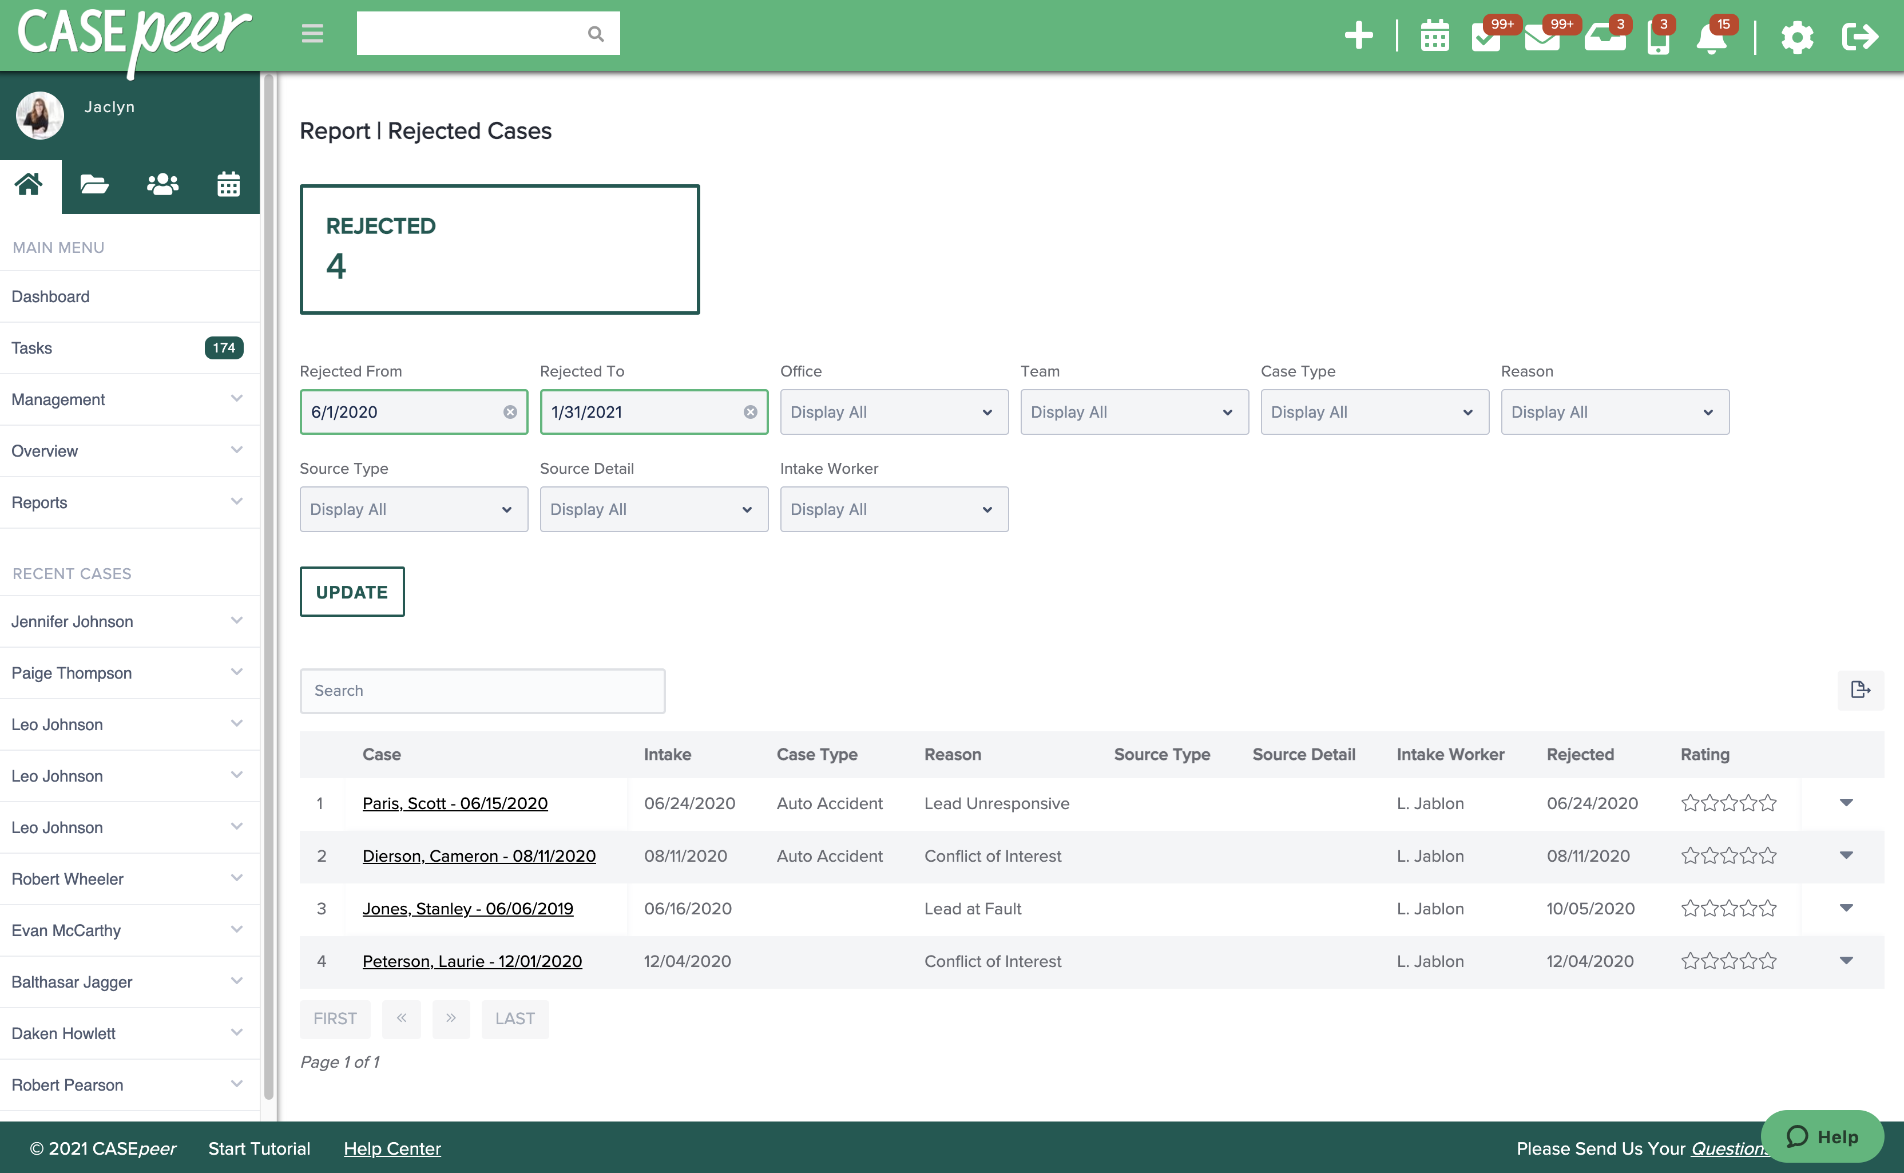This screenshot has width=1904, height=1173.
Task: Open the calendar icon in the top bar
Action: tap(1435, 35)
